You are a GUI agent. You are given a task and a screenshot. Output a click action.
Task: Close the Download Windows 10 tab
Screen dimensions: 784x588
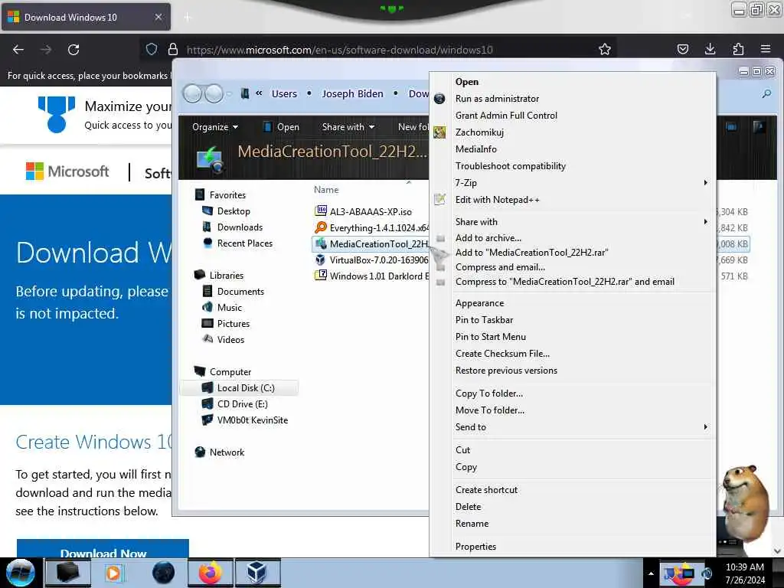point(158,17)
